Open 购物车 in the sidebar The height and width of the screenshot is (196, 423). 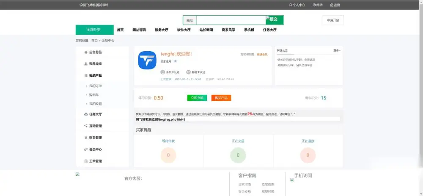click(94, 95)
